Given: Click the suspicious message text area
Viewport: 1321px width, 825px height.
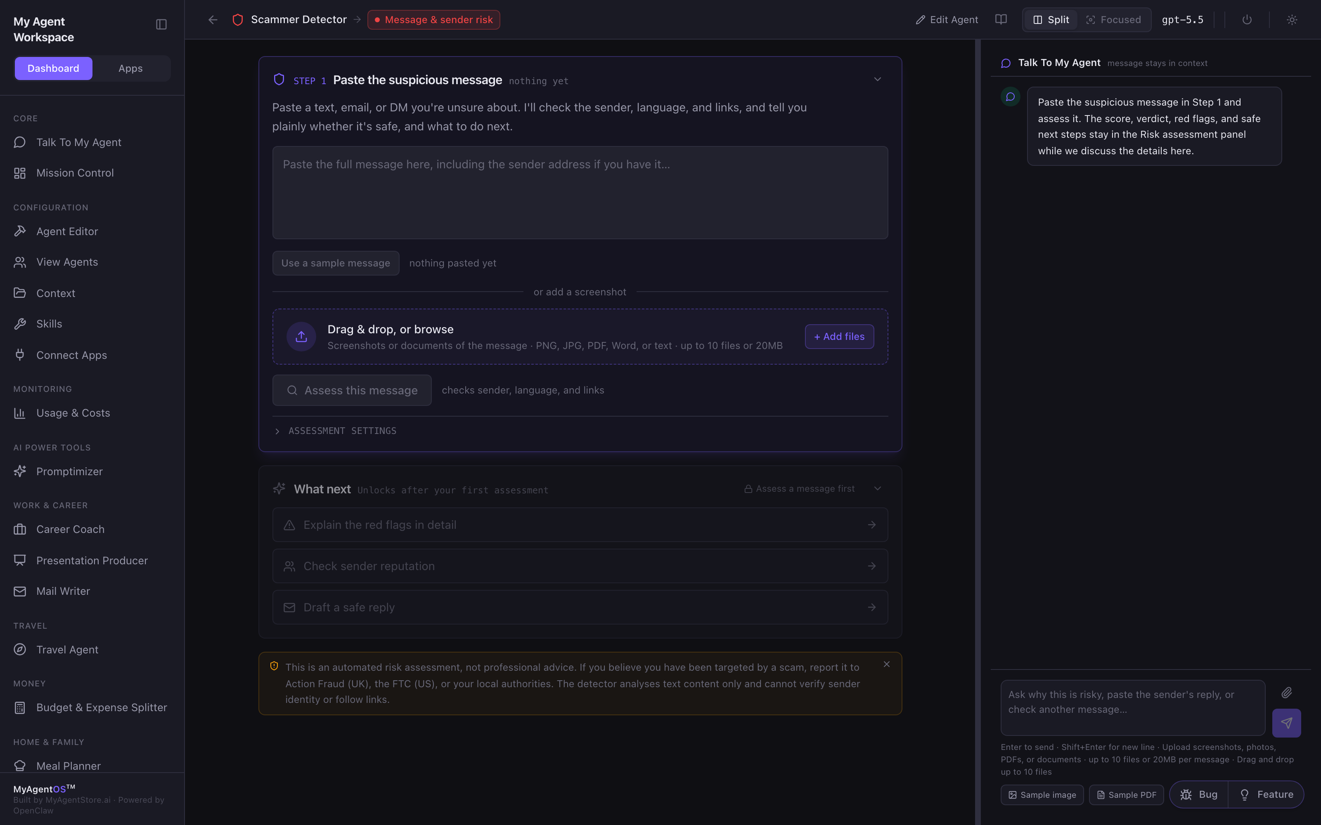Looking at the screenshot, I should pos(580,193).
